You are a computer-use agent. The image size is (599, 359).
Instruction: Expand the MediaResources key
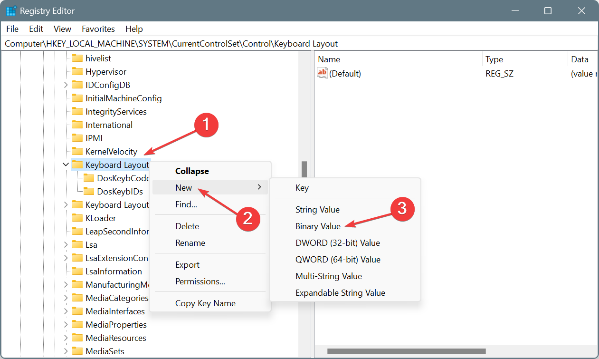(x=66, y=338)
